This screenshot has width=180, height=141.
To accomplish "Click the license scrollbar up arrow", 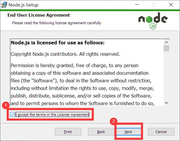I will tap(166, 42).
